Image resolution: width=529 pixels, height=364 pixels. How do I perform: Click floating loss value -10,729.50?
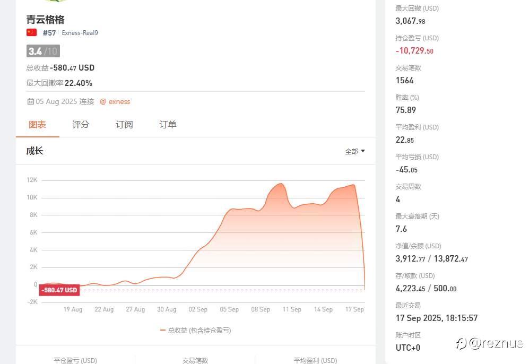(414, 50)
